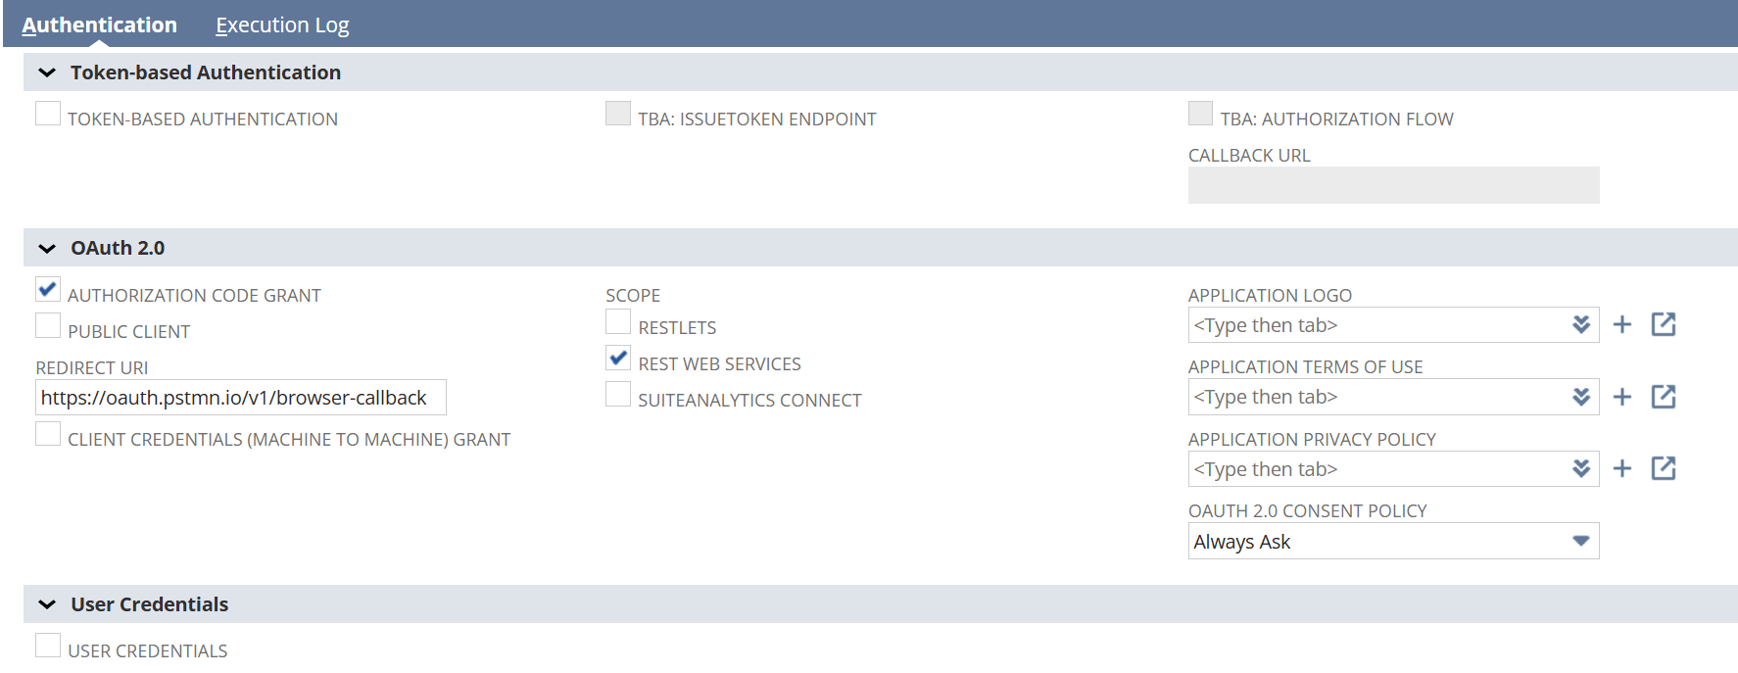1738x673 pixels.
Task: Click plus icon beside Application Privacy Policy
Action: point(1622,468)
